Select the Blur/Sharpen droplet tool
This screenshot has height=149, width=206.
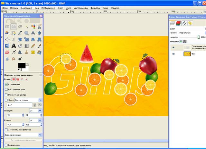[7, 59]
